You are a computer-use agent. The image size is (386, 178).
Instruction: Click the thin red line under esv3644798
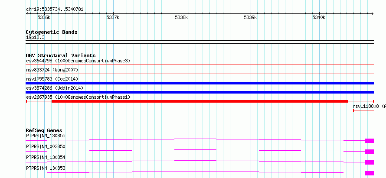pyautogui.click(x=200, y=65)
